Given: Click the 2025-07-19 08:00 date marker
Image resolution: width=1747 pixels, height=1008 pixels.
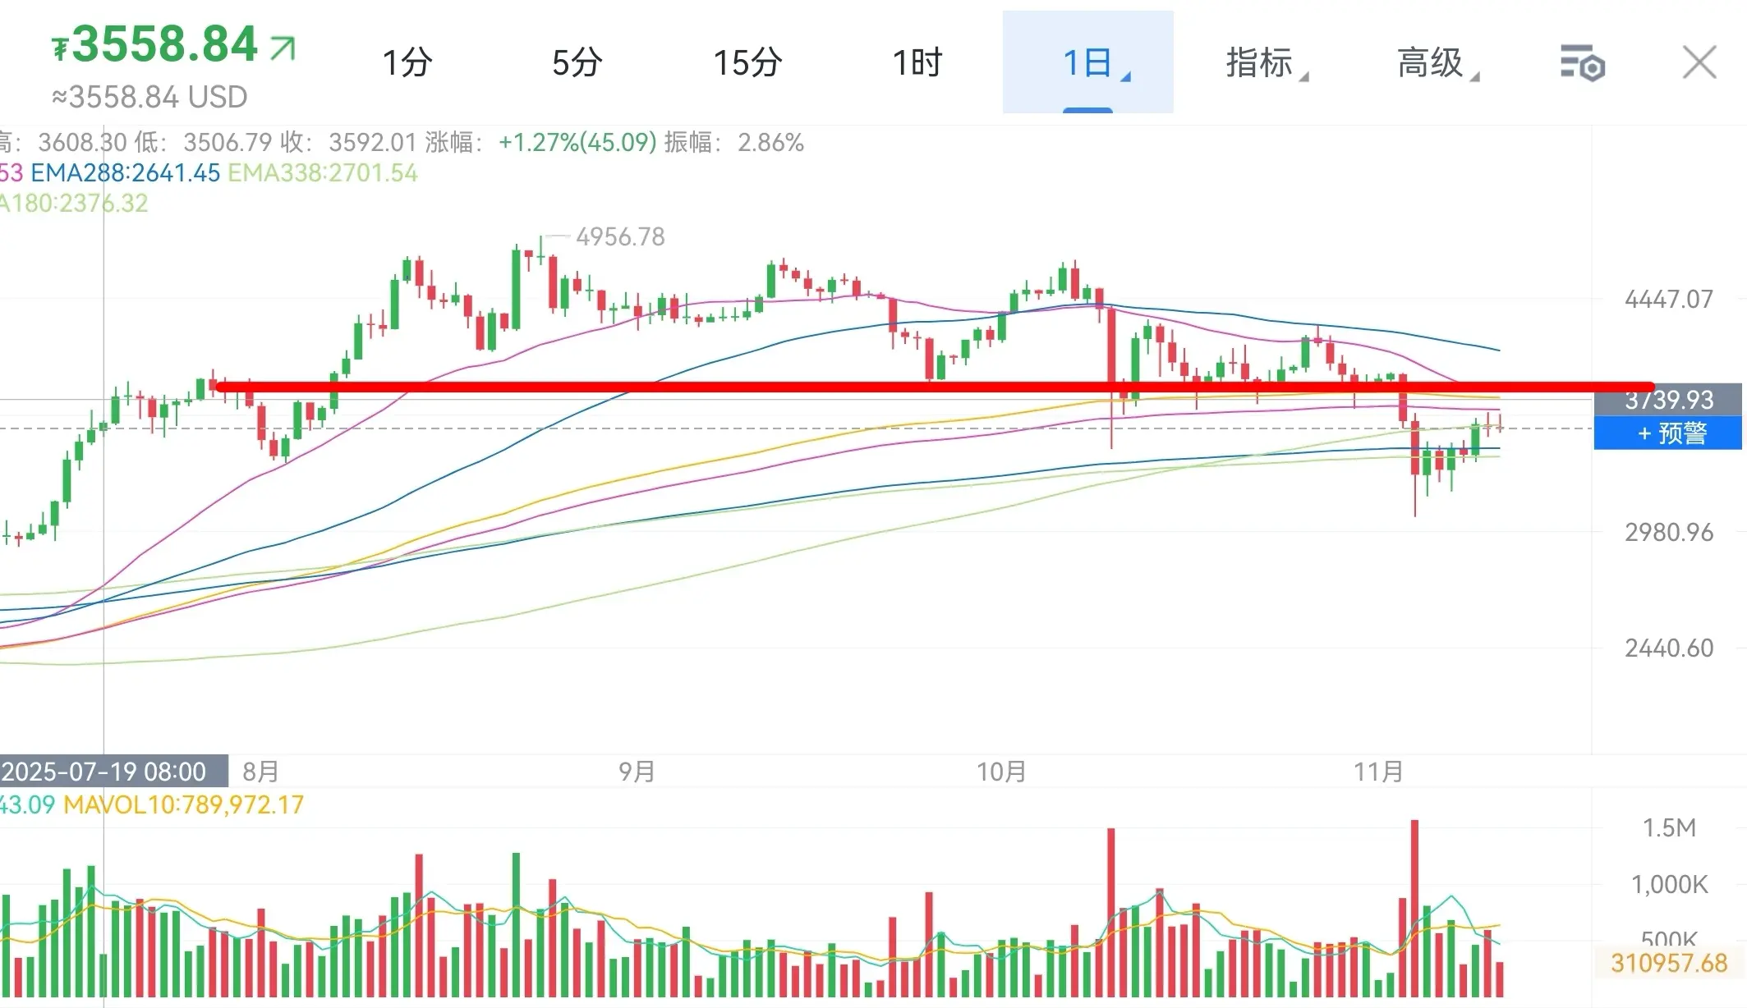Looking at the screenshot, I should coord(105,772).
